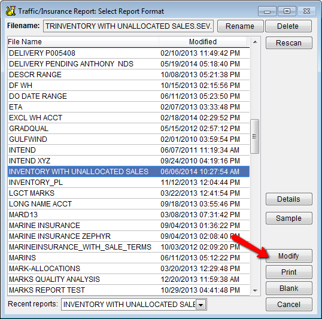This screenshot has width=322, height=319.
Task: Select the INTEND report dated 06/07/2011
Action: 129,150
